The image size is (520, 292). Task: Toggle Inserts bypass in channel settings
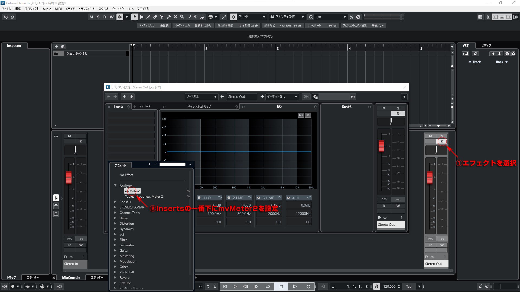(x=109, y=107)
